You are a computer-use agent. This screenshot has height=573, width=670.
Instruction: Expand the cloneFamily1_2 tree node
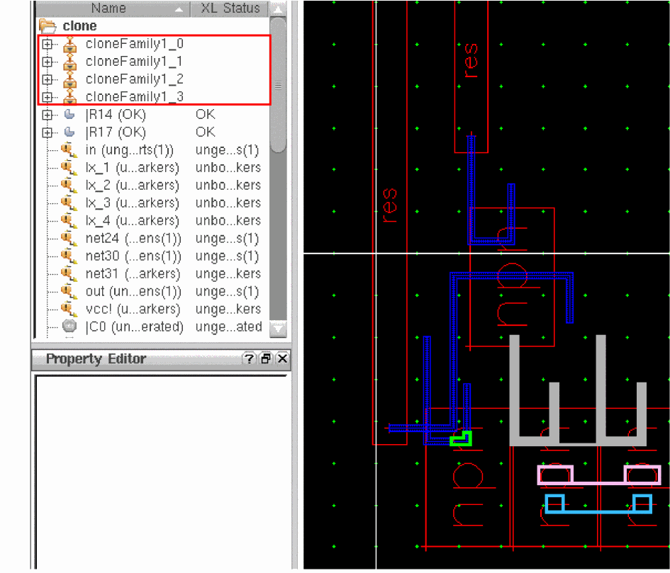tap(48, 79)
